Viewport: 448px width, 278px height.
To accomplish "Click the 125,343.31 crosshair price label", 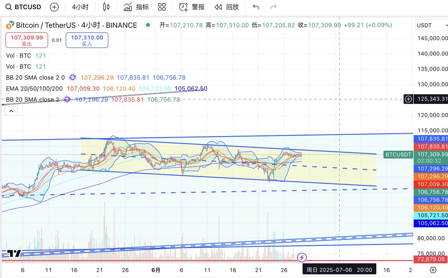I will (431, 99).
